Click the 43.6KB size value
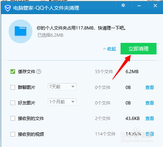 click(x=132, y=119)
